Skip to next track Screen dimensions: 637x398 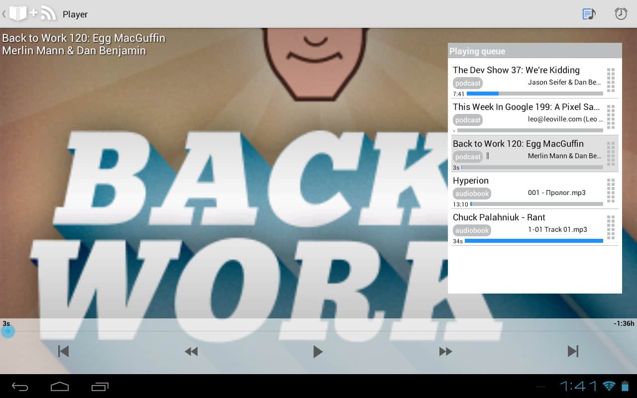(573, 352)
